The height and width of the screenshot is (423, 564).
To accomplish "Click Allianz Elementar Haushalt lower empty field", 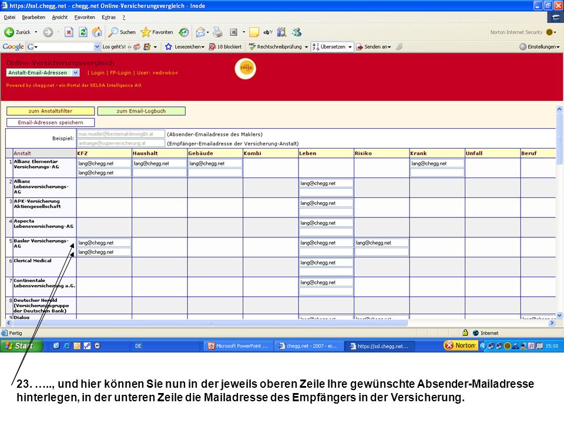I will tap(159, 173).
